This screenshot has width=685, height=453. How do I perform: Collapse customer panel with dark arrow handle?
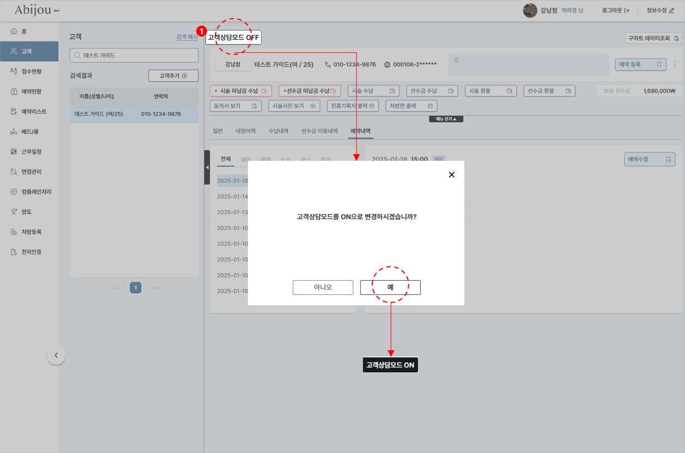point(207,167)
